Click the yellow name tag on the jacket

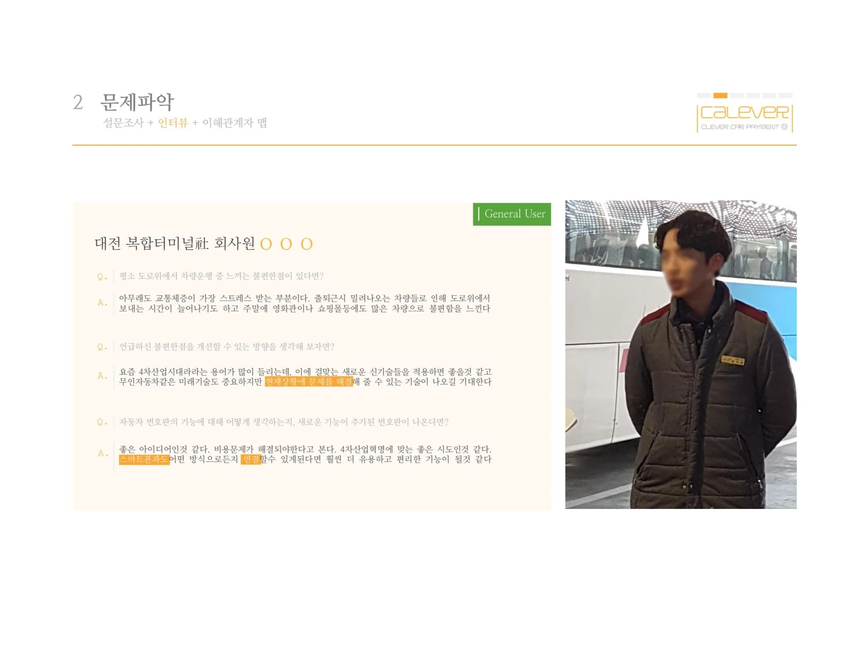pos(733,360)
